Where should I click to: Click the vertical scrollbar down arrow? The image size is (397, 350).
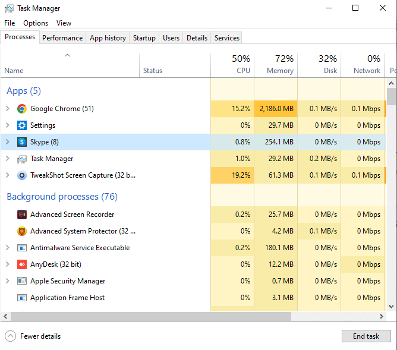coord(391,307)
